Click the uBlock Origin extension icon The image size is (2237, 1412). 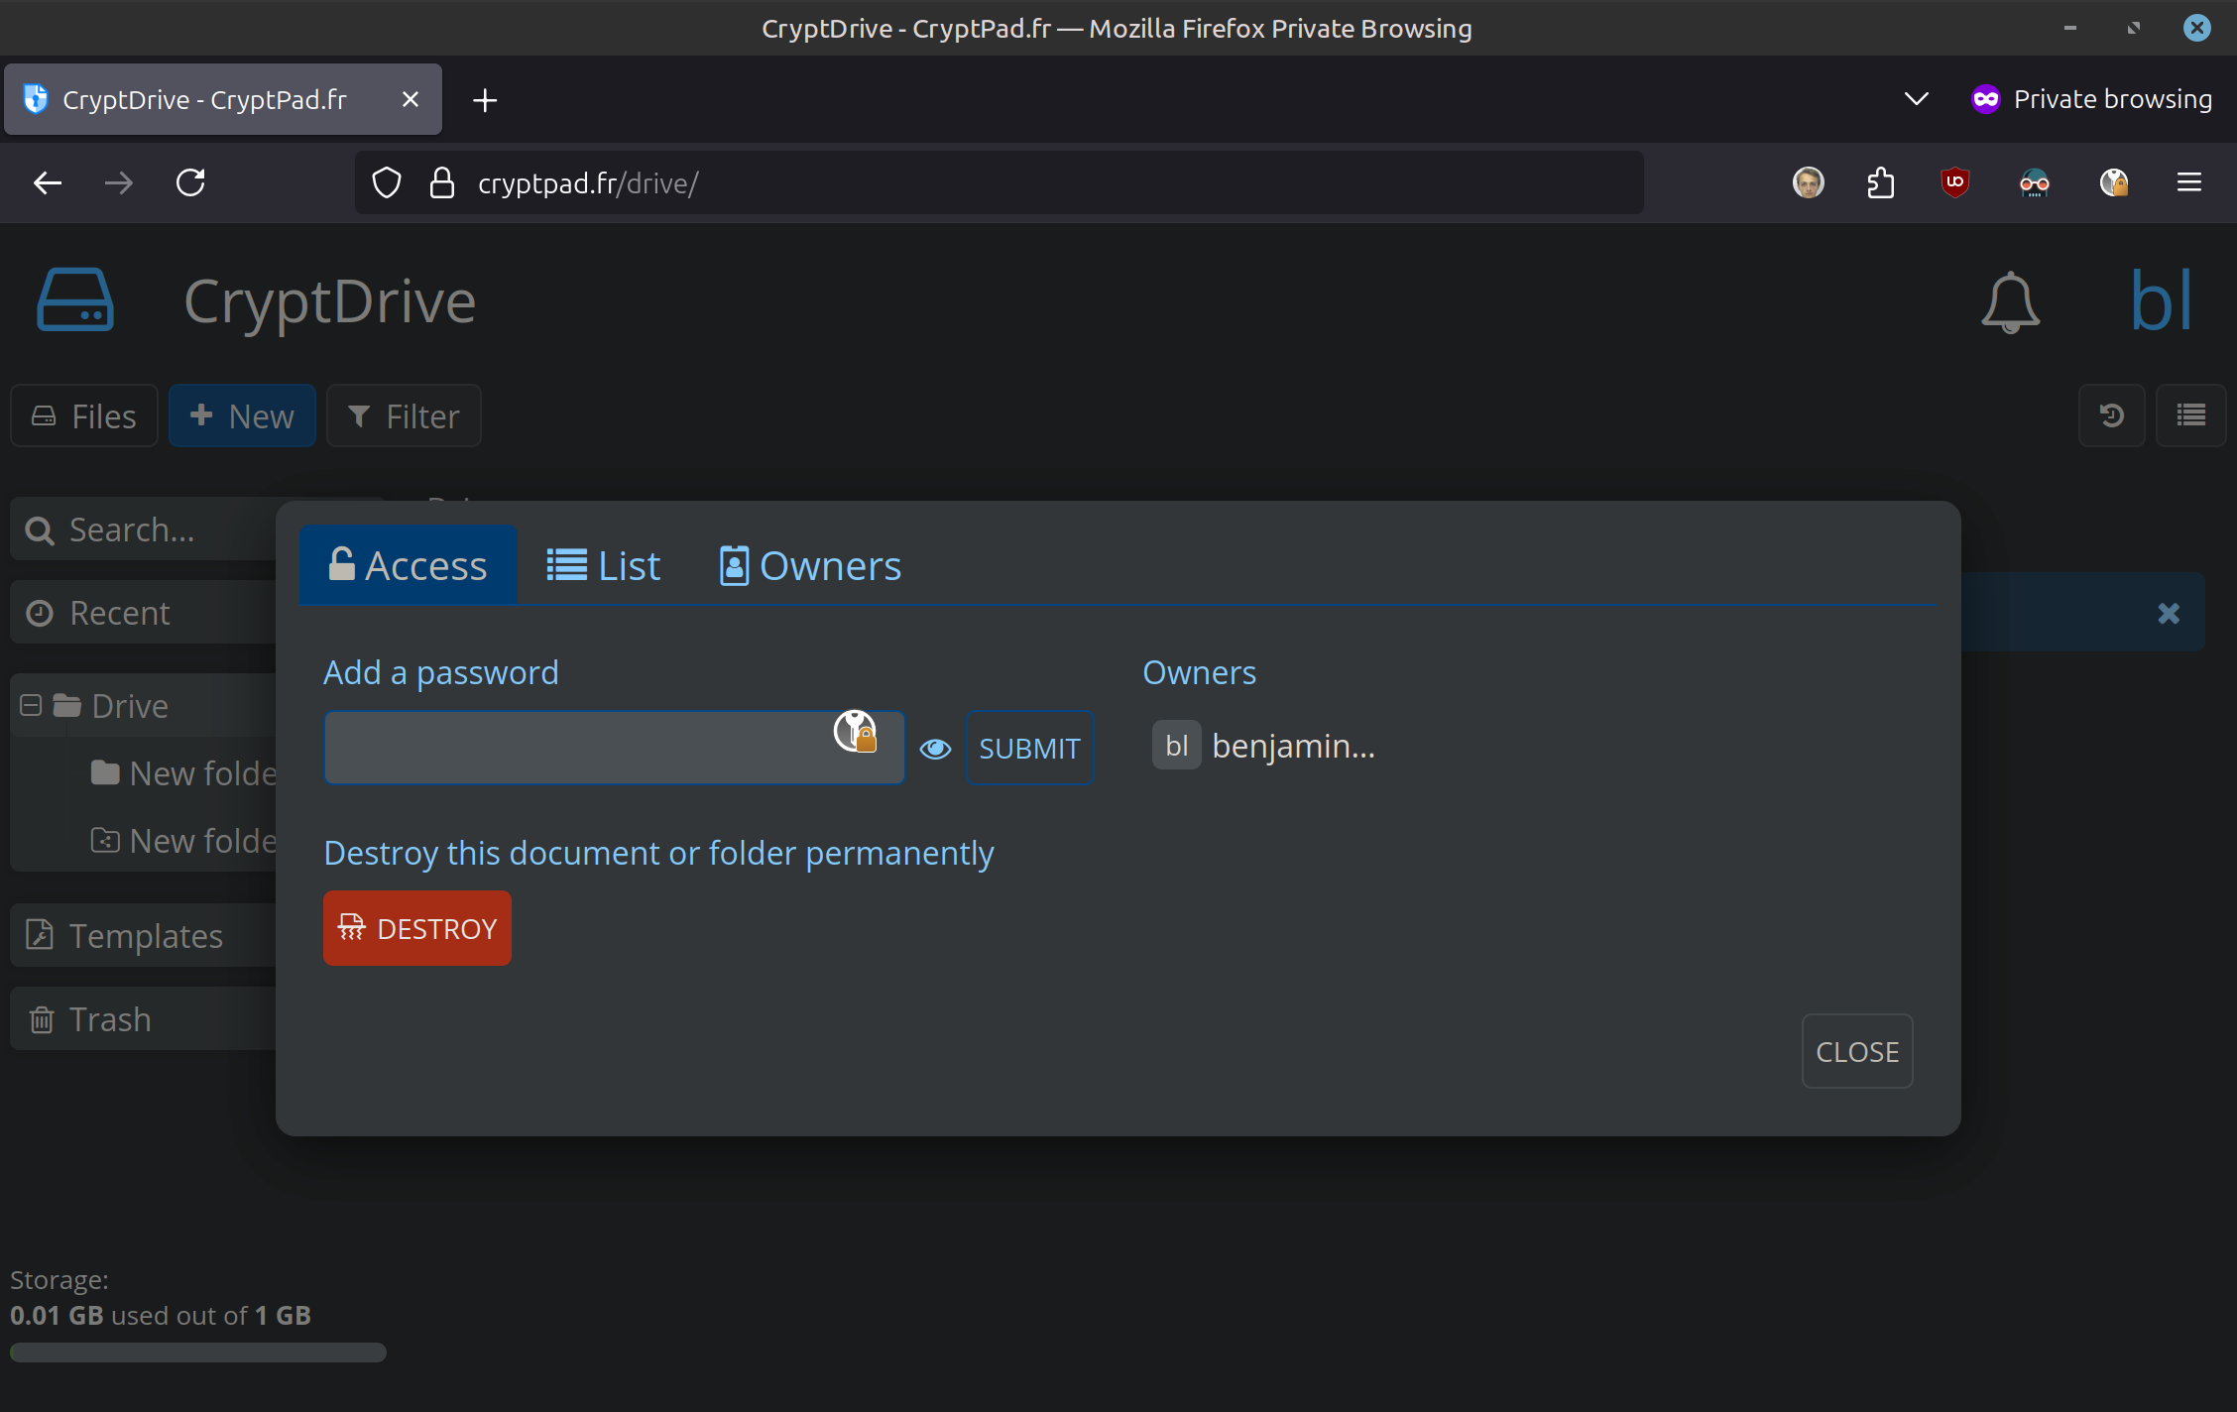pos(1954,182)
